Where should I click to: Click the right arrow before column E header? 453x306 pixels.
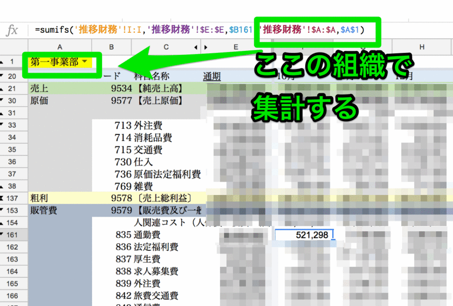click(x=205, y=47)
